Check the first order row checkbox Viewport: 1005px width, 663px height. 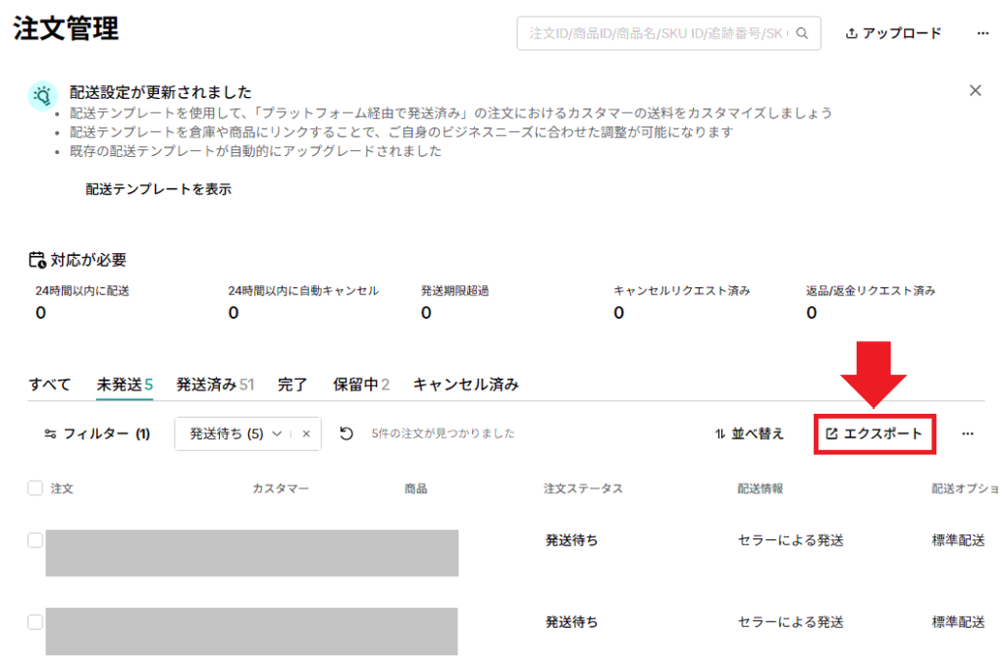[x=35, y=540]
